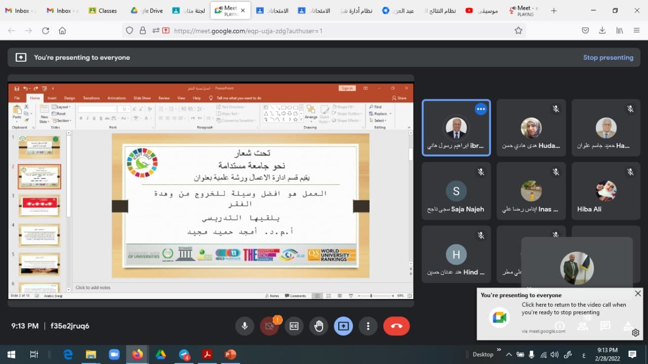Open the File menu in PowerPoint

(17, 98)
